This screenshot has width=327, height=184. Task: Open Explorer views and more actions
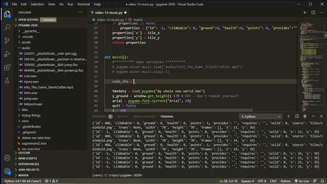[81, 12]
